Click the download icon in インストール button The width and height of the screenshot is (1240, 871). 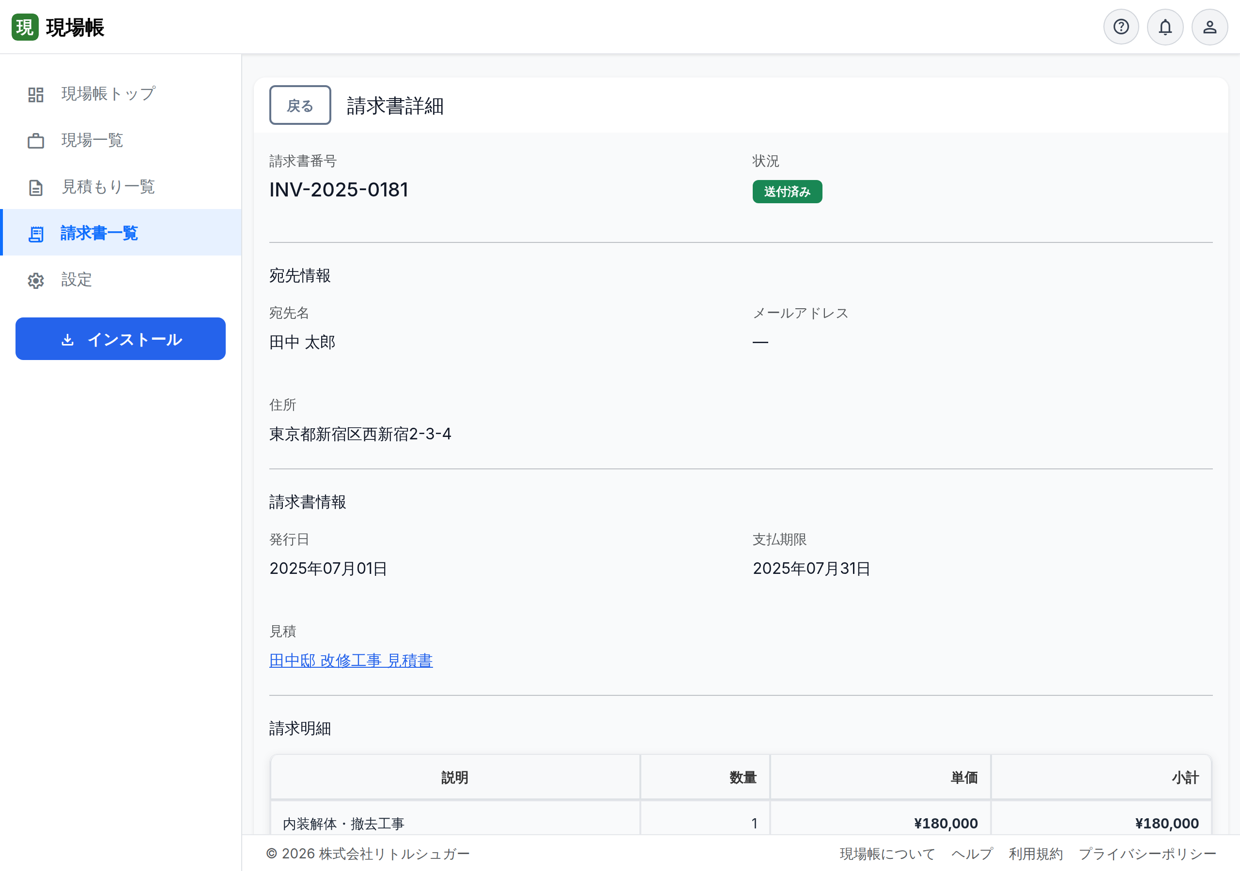coord(67,339)
